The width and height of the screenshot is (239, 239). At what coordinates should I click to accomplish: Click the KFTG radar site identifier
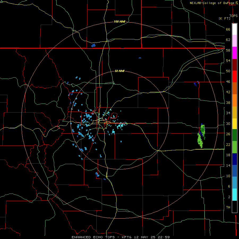[x=127, y=237]
